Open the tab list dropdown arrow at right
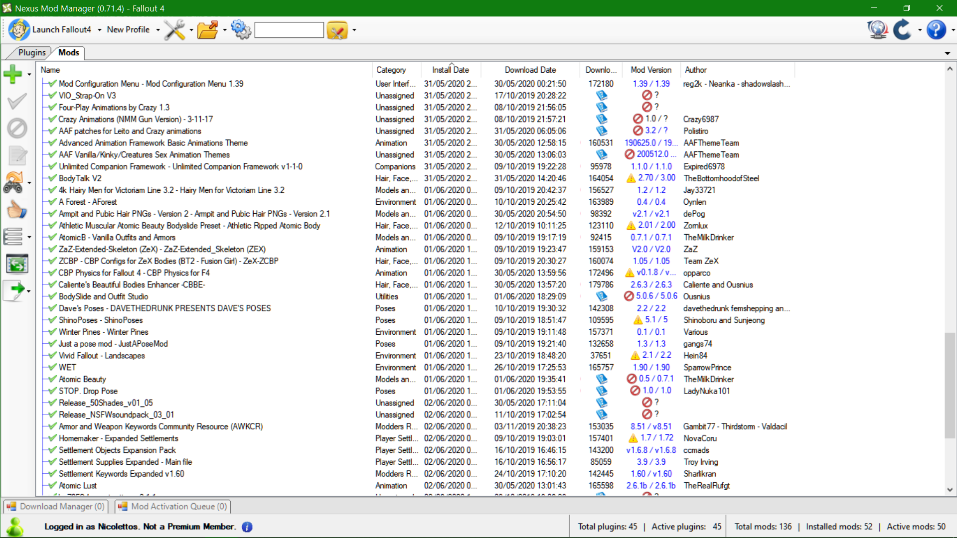This screenshot has width=957, height=538. point(947,53)
